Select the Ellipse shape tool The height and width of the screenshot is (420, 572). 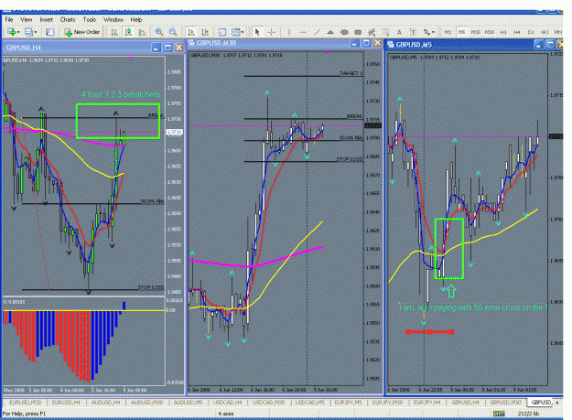(344, 32)
